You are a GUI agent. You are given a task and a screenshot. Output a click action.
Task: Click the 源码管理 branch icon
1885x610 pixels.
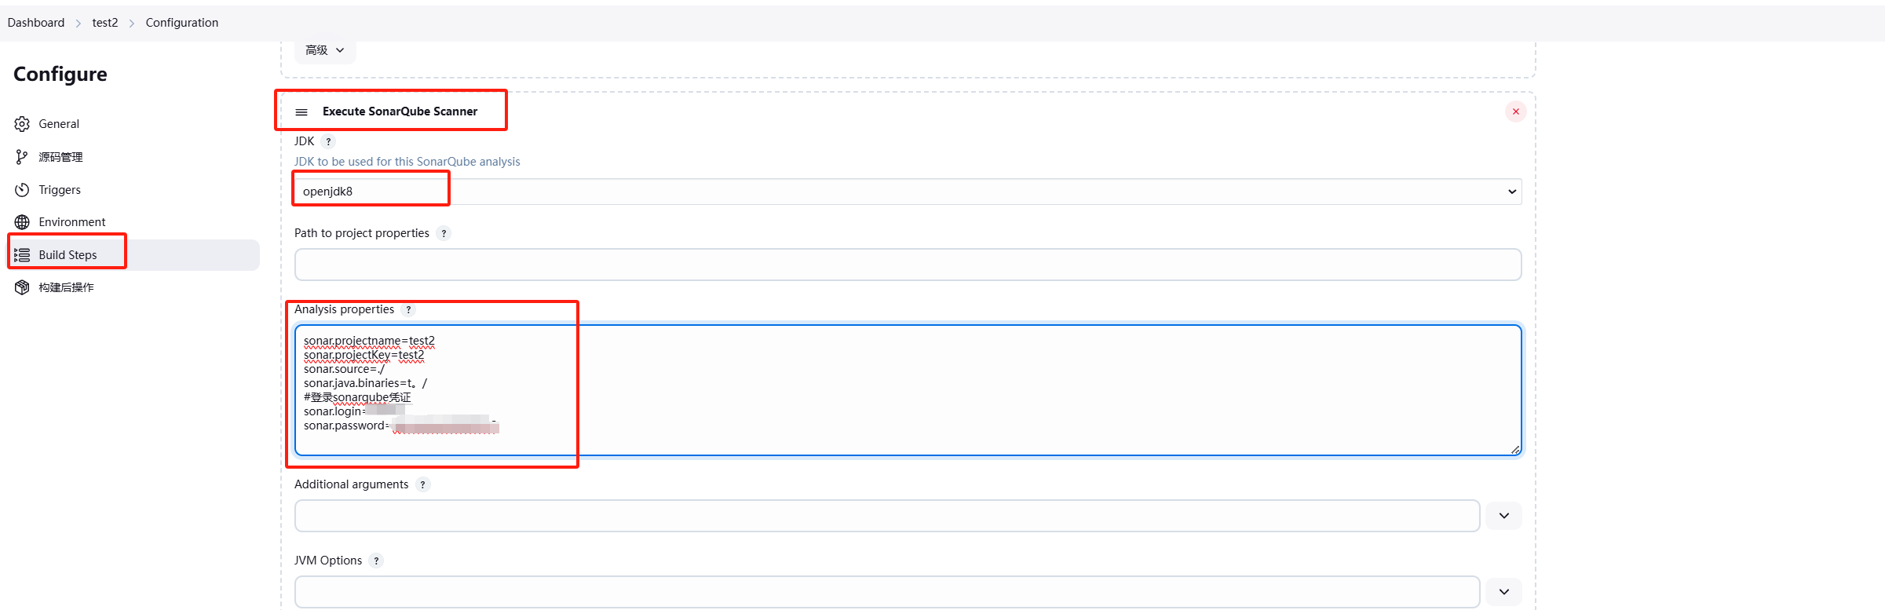coord(22,157)
